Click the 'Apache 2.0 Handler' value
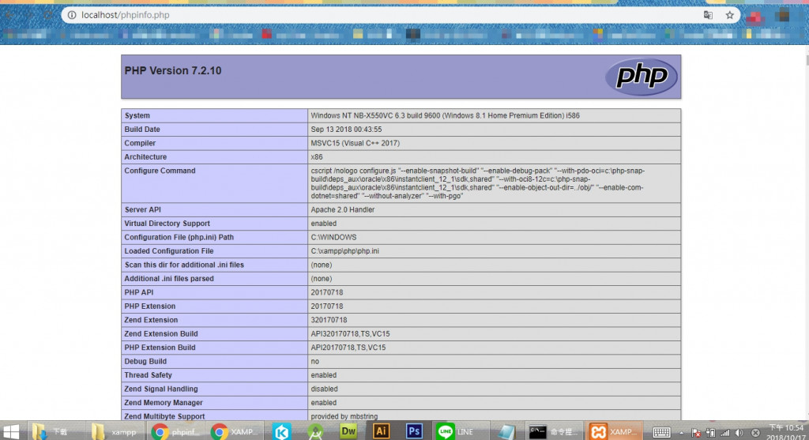 [343, 210]
